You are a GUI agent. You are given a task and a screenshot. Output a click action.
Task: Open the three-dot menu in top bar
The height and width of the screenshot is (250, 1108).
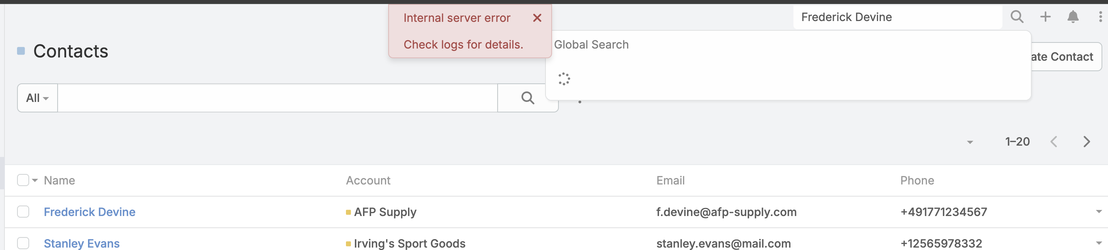1100,17
